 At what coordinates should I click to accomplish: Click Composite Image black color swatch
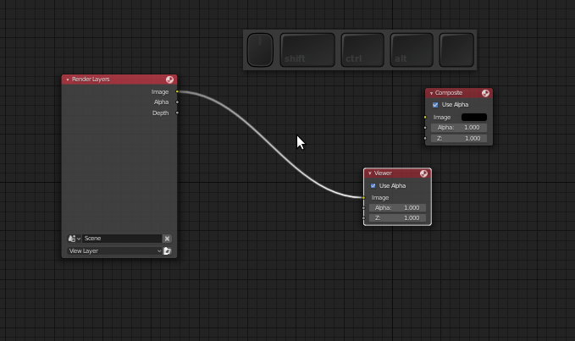point(474,118)
